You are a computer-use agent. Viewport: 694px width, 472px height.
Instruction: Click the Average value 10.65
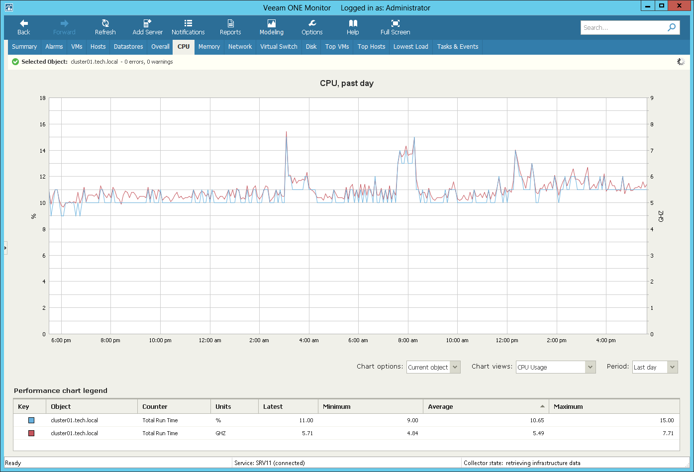click(537, 420)
